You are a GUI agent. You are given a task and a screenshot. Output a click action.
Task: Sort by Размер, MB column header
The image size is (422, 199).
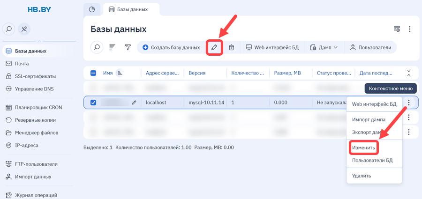click(287, 73)
